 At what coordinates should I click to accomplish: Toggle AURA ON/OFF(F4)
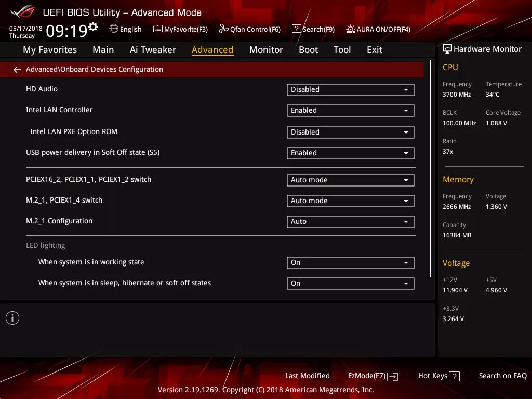(378, 29)
